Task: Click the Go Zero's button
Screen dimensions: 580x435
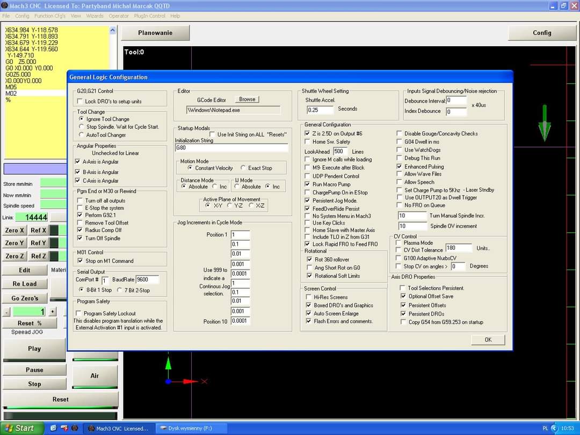Action: (x=25, y=298)
